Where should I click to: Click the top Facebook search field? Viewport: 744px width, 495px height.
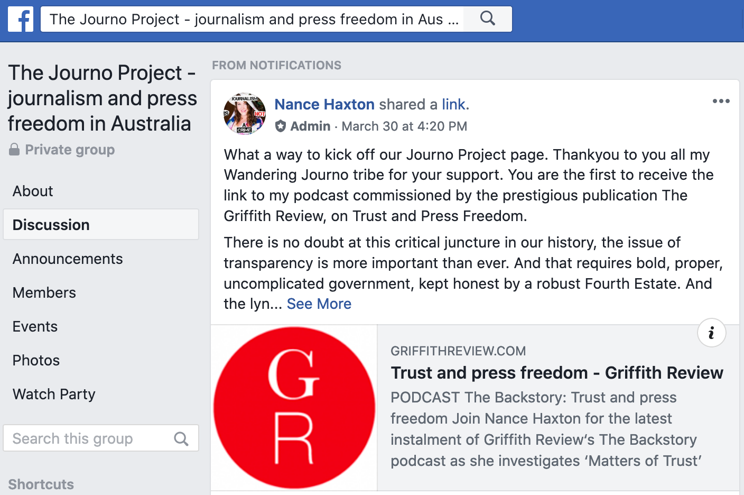[x=253, y=19]
